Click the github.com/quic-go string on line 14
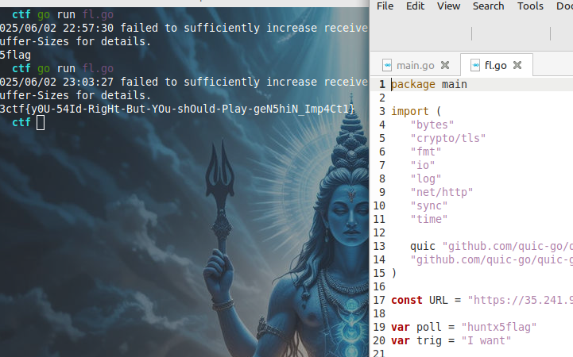The height and width of the screenshot is (357, 573). (x=491, y=259)
